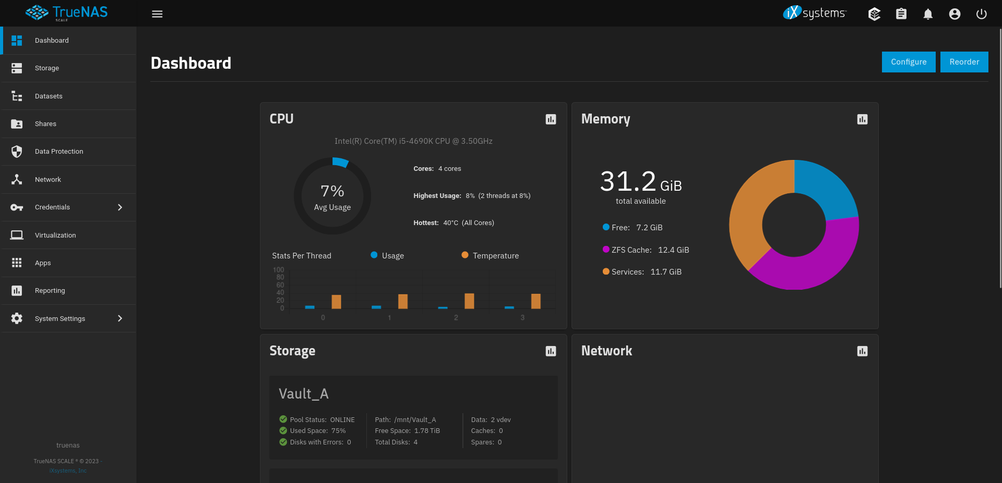Click the Services orange legend dot

606,271
